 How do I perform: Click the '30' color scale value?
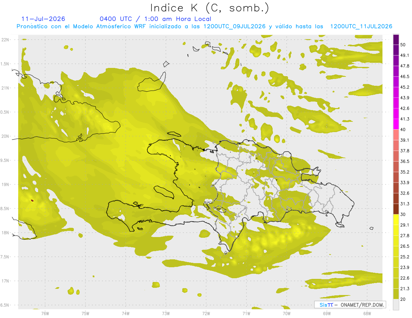pyautogui.click(x=403, y=214)
